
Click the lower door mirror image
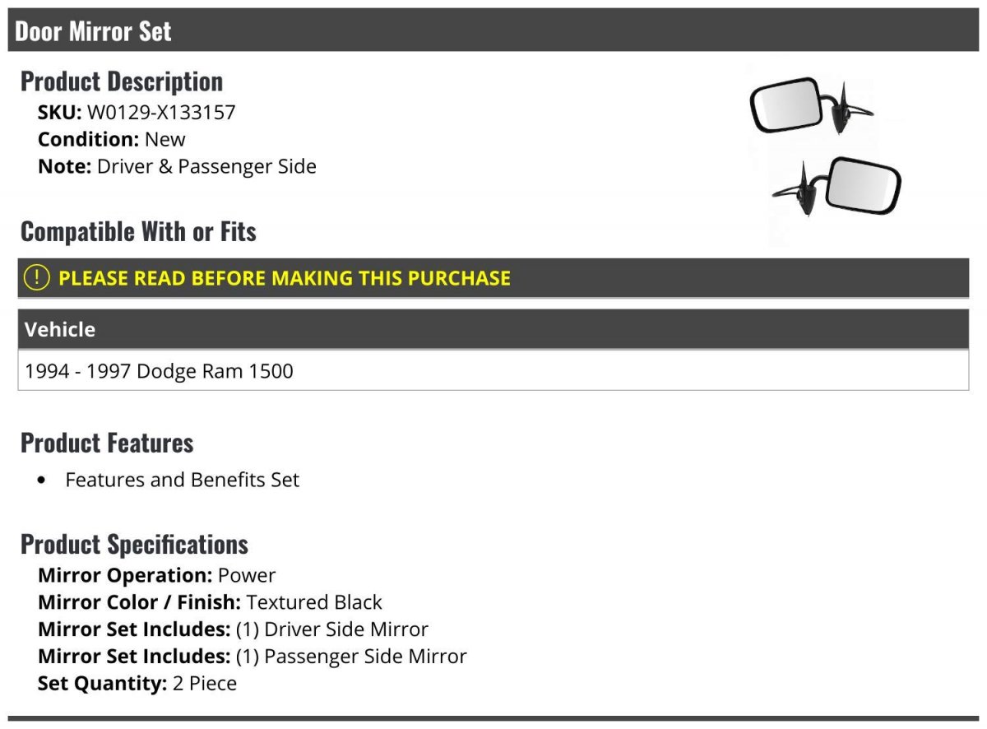coord(836,186)
